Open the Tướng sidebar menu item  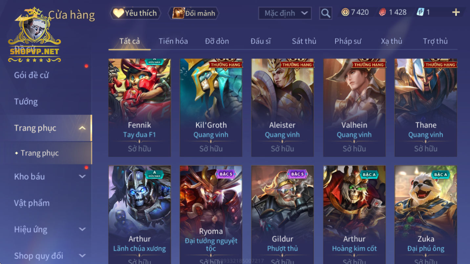click(x=26, y=102)
